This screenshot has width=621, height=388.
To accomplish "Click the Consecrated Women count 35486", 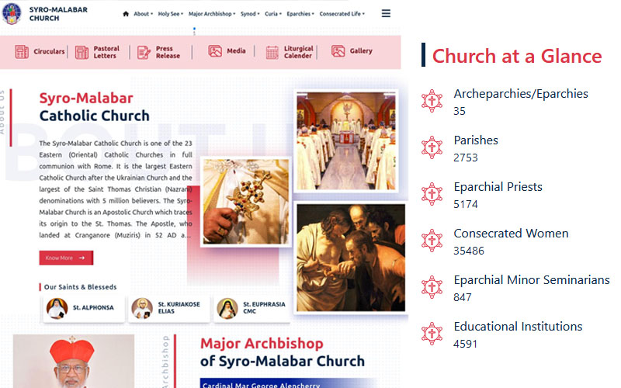I will click(469, 251).
